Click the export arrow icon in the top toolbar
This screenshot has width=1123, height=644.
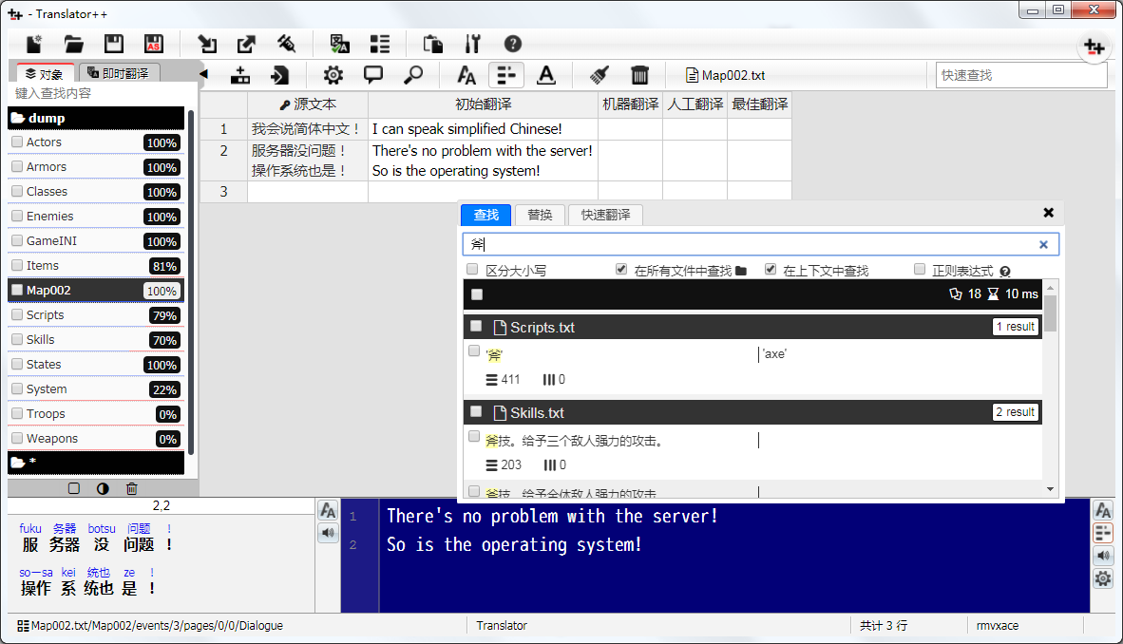(x=246, y=45)
